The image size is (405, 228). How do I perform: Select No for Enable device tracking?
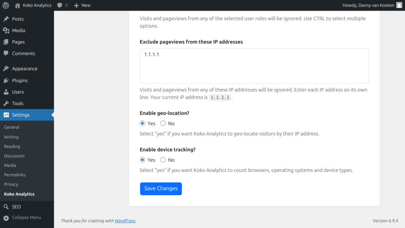tap(163, 160)
